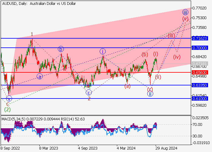212x152 pixels.
Task: Select the 0.61000 blue price label
Action: tap(200, 98)
